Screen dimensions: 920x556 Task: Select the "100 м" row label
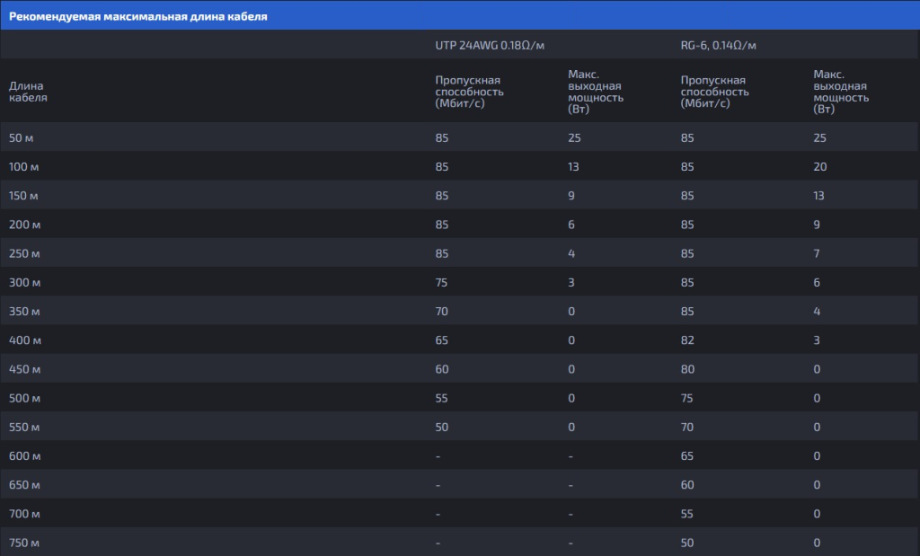tap(24, 167)
